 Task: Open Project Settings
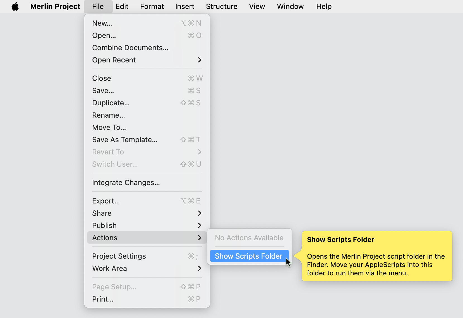pos(147,256)
